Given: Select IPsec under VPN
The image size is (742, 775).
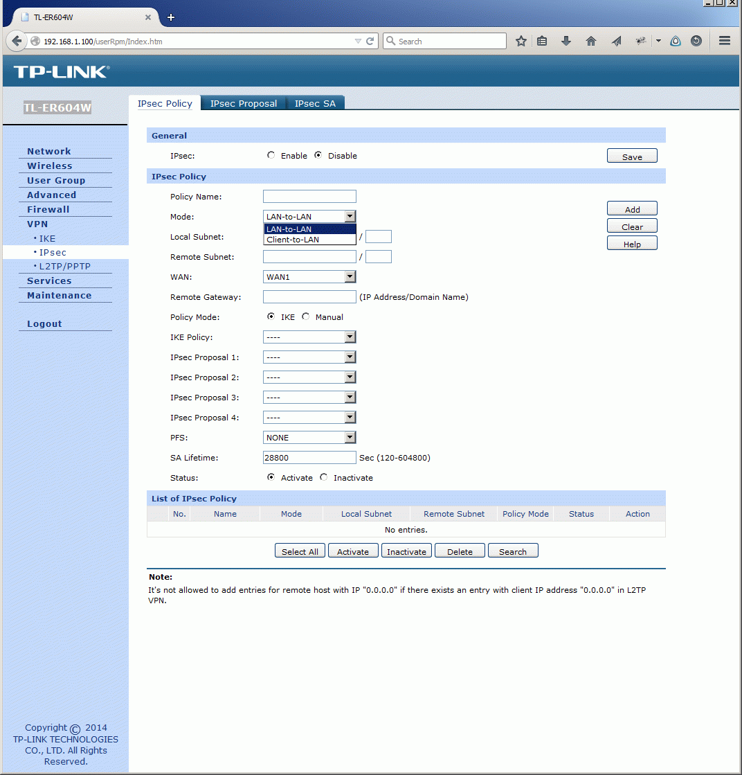Looking at the screenshot, I should tap(53, 252).
